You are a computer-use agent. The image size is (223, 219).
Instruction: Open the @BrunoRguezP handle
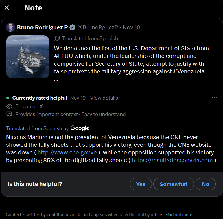tap(98, 27)
